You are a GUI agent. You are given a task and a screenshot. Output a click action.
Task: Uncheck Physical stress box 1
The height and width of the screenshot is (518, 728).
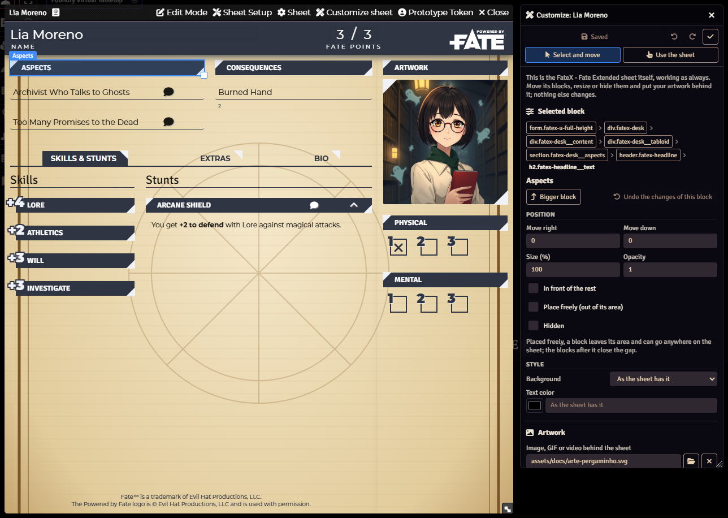click(398, 247)
